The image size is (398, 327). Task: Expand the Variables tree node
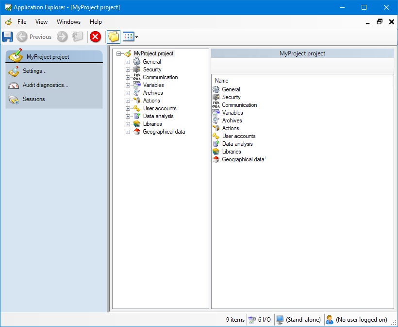(128, 85)
